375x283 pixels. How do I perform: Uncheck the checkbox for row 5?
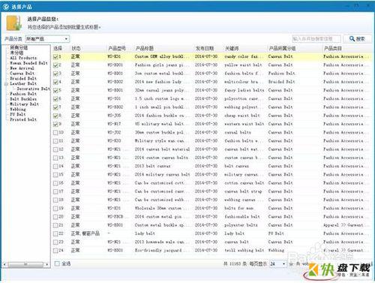(55, 90)
